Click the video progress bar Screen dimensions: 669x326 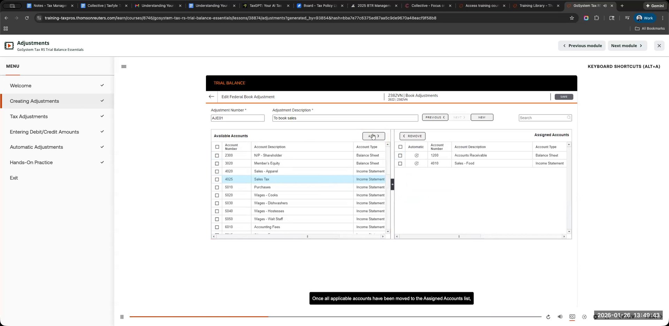[x=334, y=317]
